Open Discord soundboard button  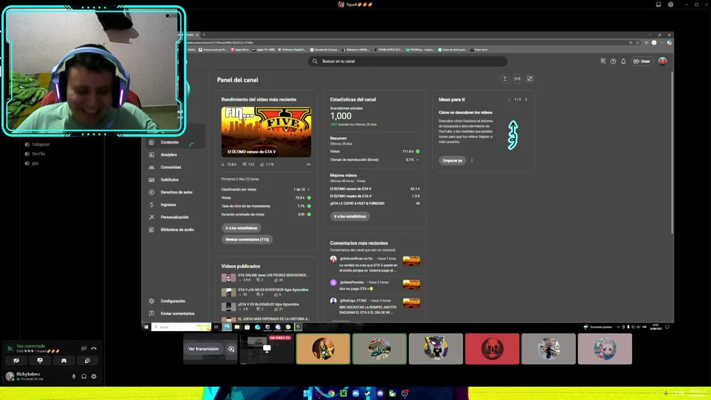tap(87, 361)
